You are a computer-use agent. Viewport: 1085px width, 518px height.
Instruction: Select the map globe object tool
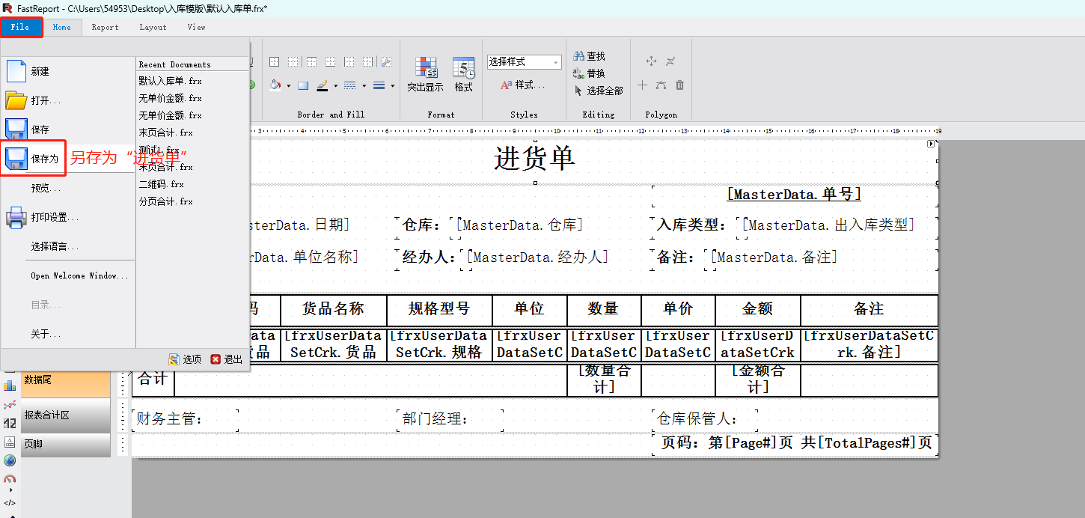coord(10,460)
